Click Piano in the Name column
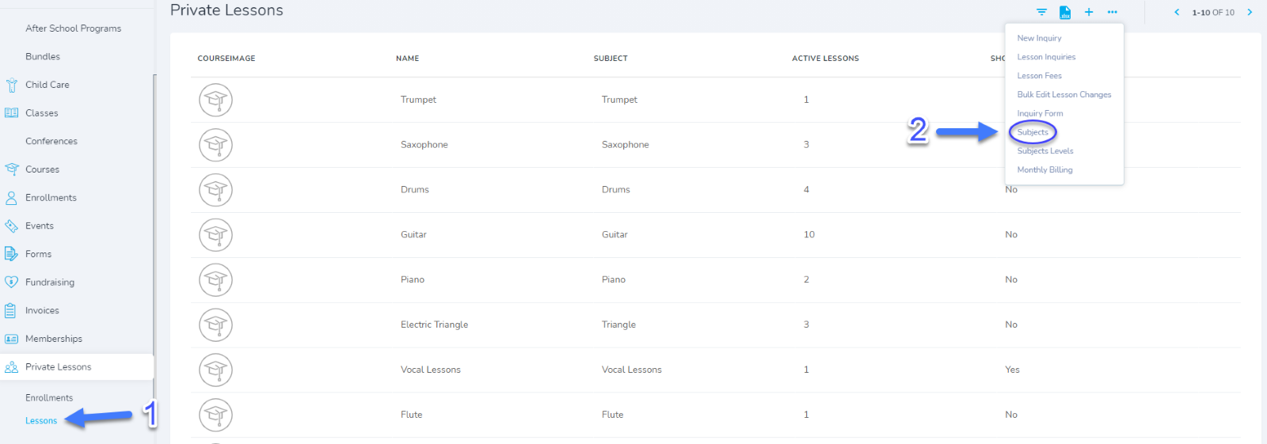The width and height of the screenshot is (1267, 444). [x=413, y=279]
